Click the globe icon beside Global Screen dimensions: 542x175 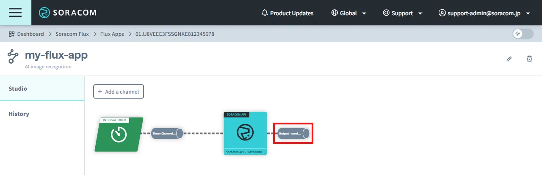[x=335, y=13]
